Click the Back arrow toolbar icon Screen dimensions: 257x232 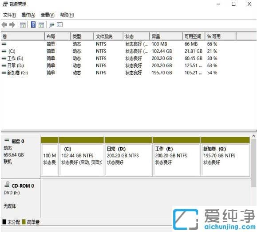(4, 25)
